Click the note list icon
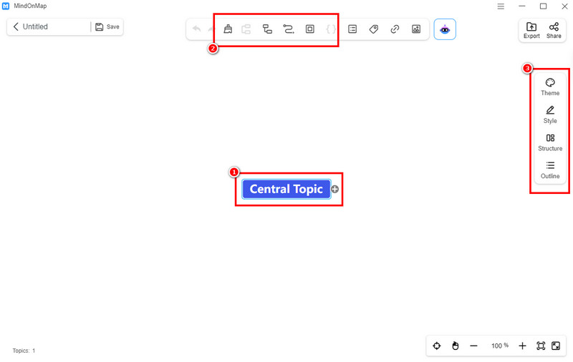This screenshot has height=362, width=573. [x=352, y=29]
